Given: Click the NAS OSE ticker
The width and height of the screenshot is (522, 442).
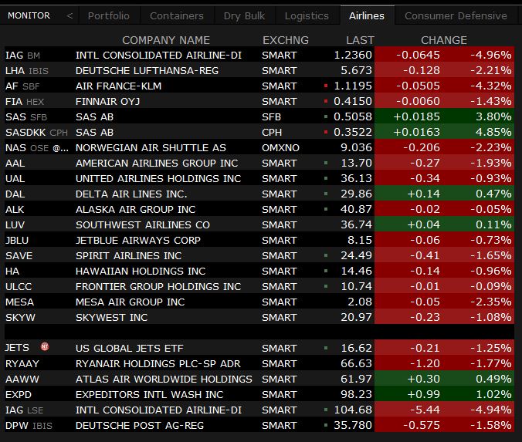Looking at the screenshot, I should [x=37, y=147].
